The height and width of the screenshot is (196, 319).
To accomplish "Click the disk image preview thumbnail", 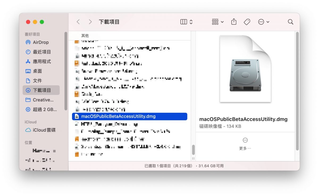I will pyautogui.click(x=245, y=69).
